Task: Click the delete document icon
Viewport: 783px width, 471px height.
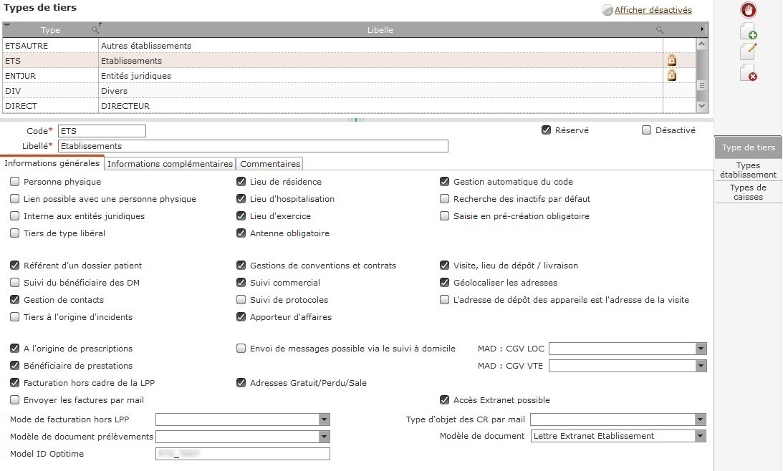Action: point(748,72)
